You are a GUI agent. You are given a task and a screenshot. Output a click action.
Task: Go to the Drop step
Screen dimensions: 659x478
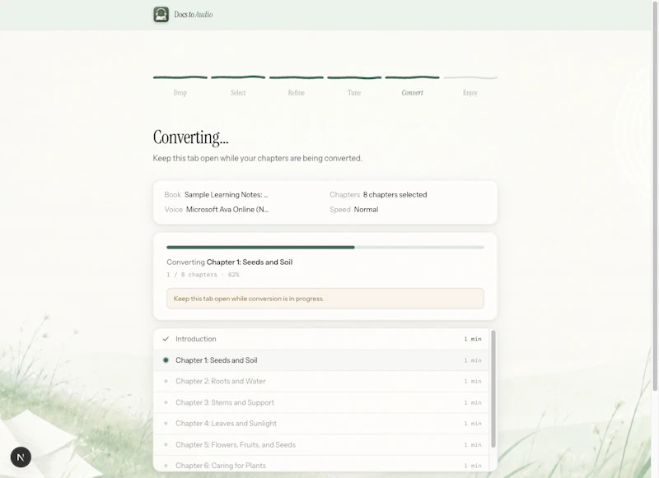(x=180, y=93)
